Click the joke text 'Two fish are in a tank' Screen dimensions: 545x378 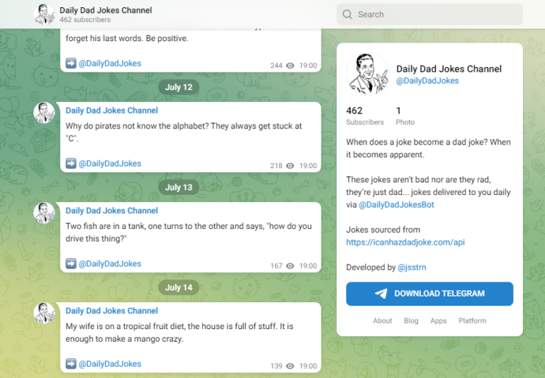coord(188,232)
